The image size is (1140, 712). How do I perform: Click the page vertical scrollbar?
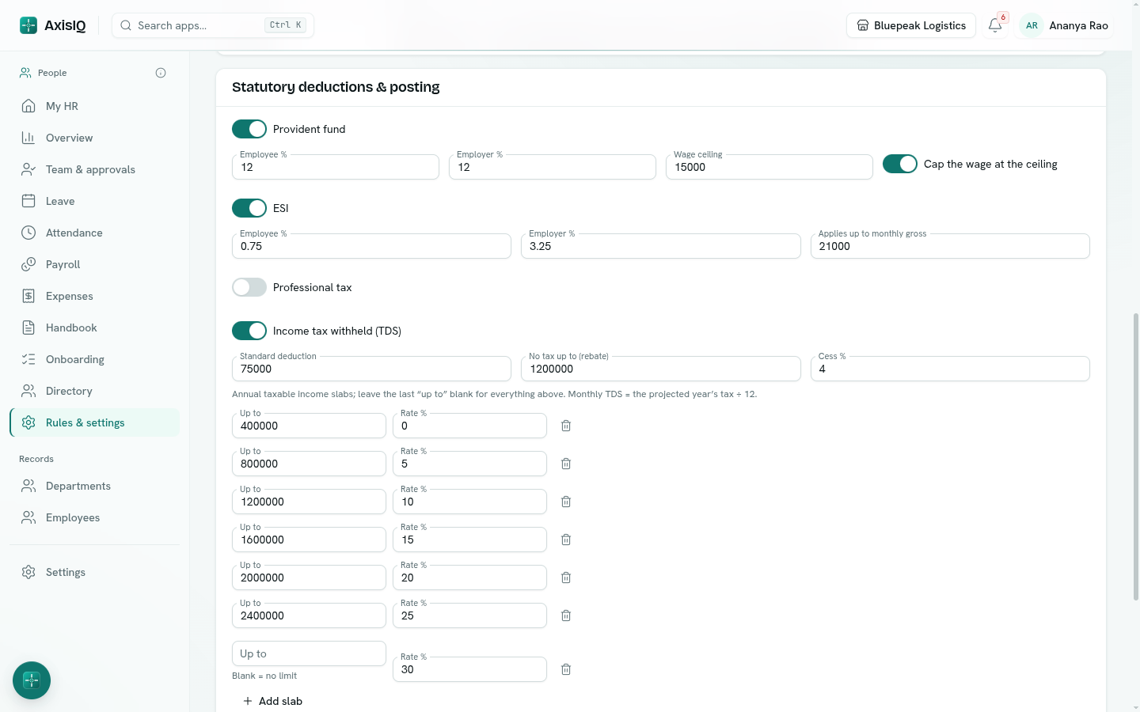[1136, 456]
